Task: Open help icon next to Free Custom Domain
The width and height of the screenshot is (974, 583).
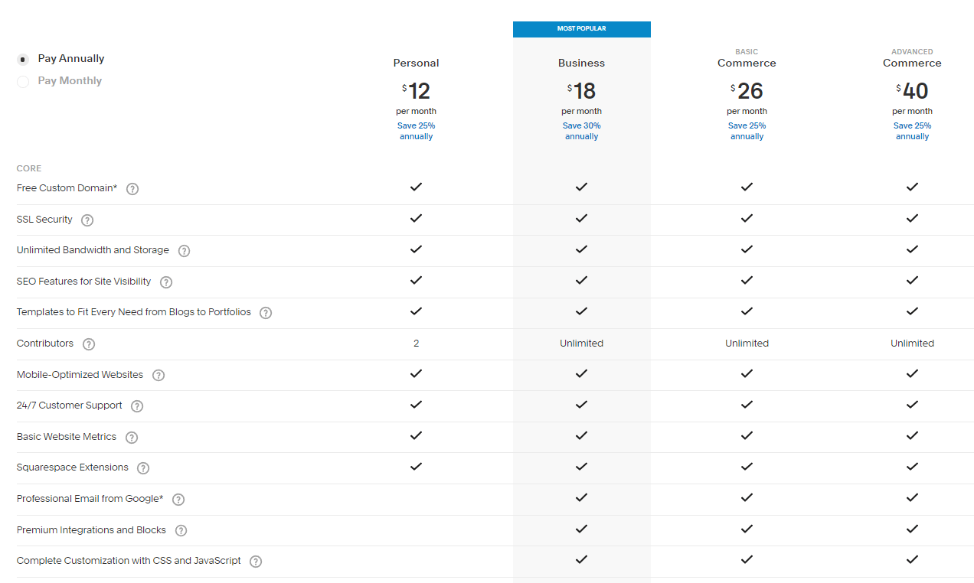Action: [132, 189]
